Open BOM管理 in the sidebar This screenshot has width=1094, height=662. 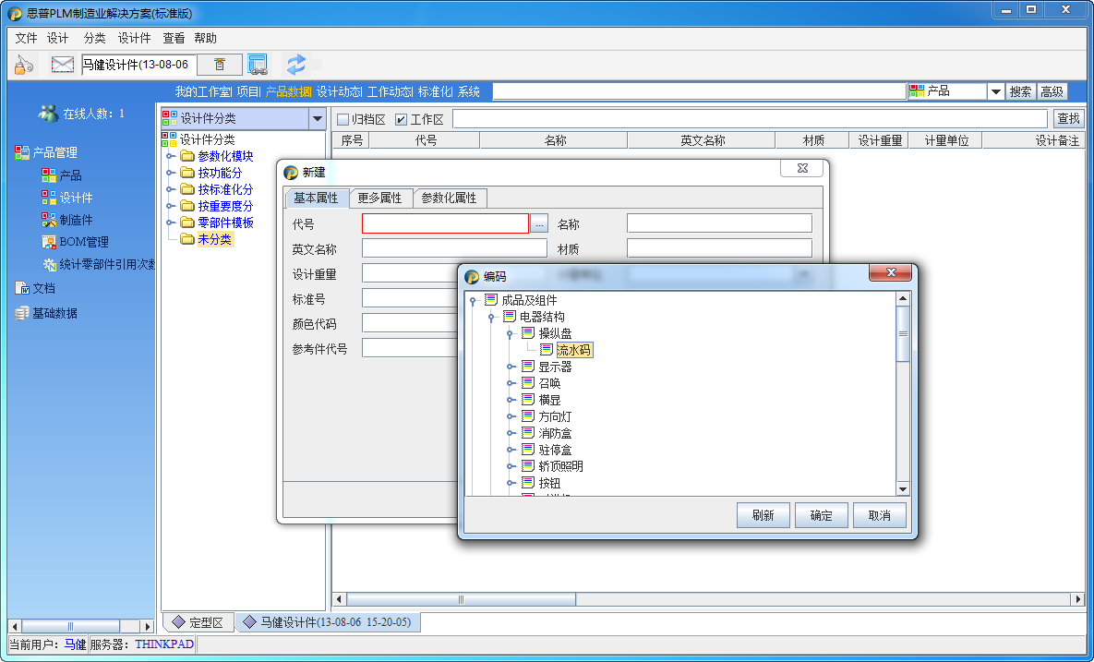pos(83,242)
